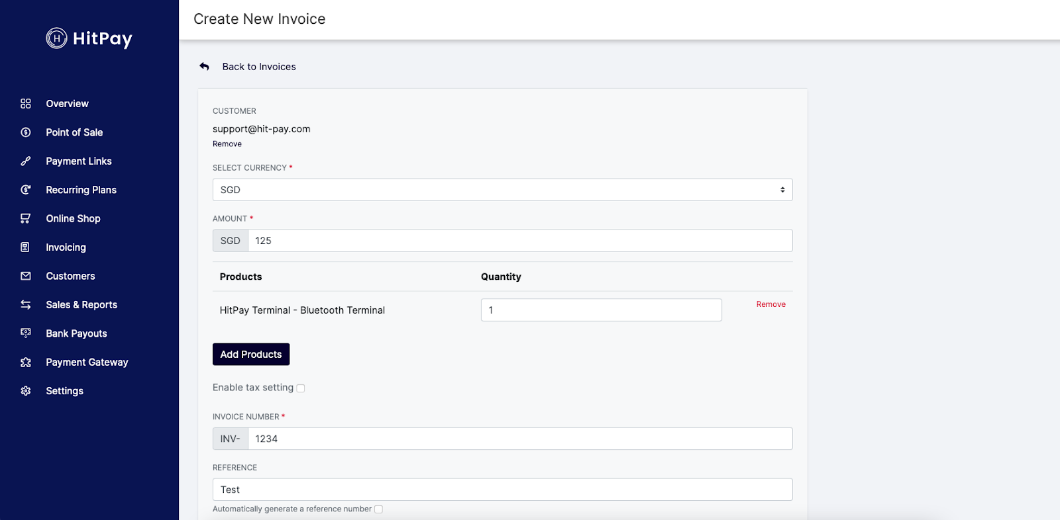View Sales & Reports
This screenshot has width=1060, height=520.
pos(81,305)
